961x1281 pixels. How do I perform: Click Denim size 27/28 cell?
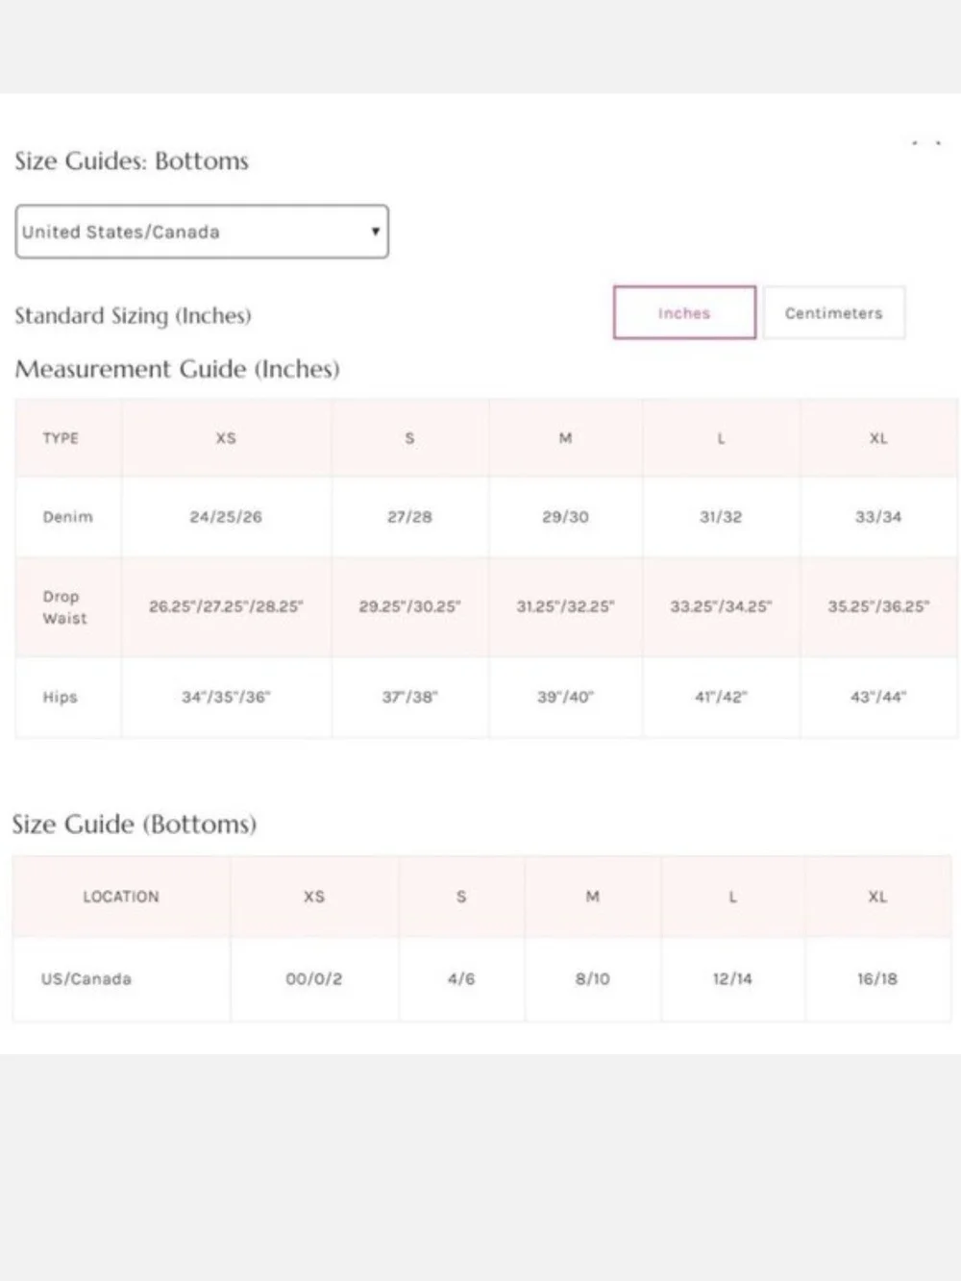[409, 517]
